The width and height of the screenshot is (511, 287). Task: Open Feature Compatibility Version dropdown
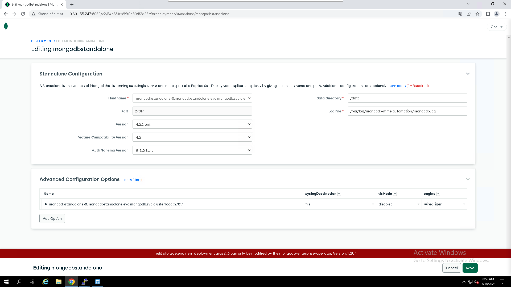pos(192,137)
